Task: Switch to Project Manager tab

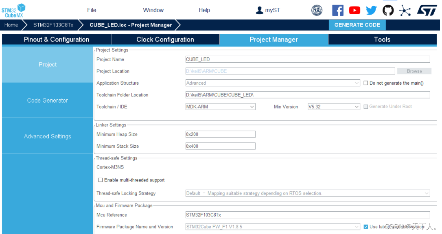Action: pos(274,39)
